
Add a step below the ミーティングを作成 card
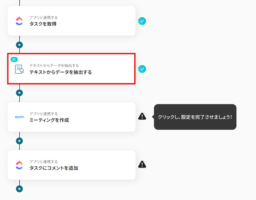click(20, 141)
